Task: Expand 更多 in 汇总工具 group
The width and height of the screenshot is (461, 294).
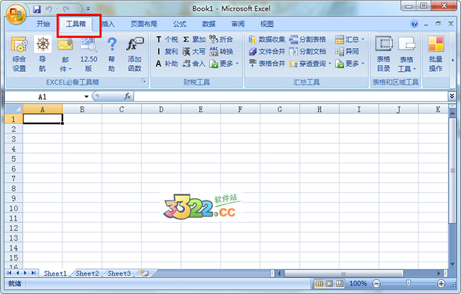Action: [x=363, y=64]
